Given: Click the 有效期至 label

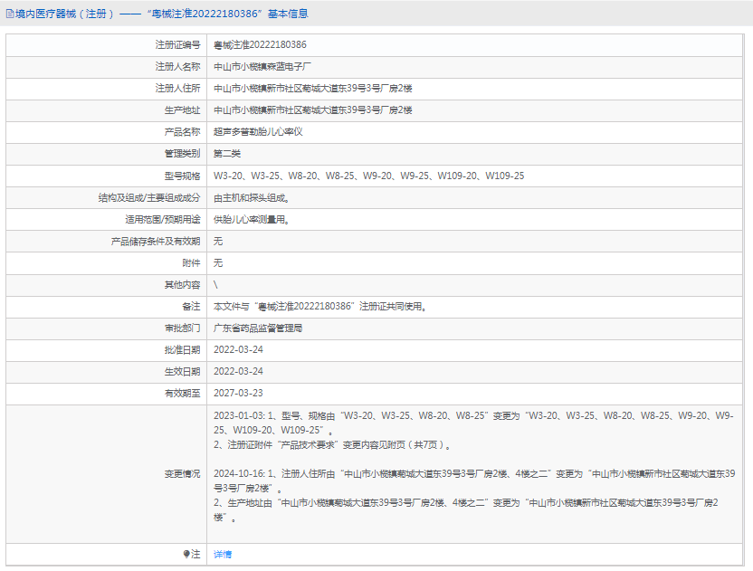Looking at the screenshot, I should (x=182, y=393).
